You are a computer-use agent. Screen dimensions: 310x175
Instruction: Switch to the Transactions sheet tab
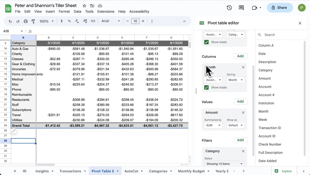tap(70, 171)
